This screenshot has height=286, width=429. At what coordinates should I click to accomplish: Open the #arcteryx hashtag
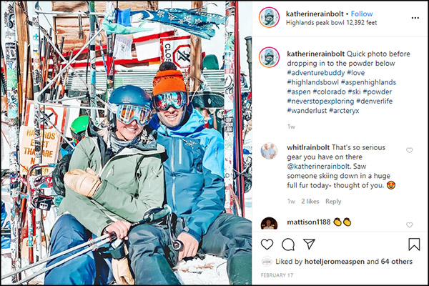[x=344, y=111]
